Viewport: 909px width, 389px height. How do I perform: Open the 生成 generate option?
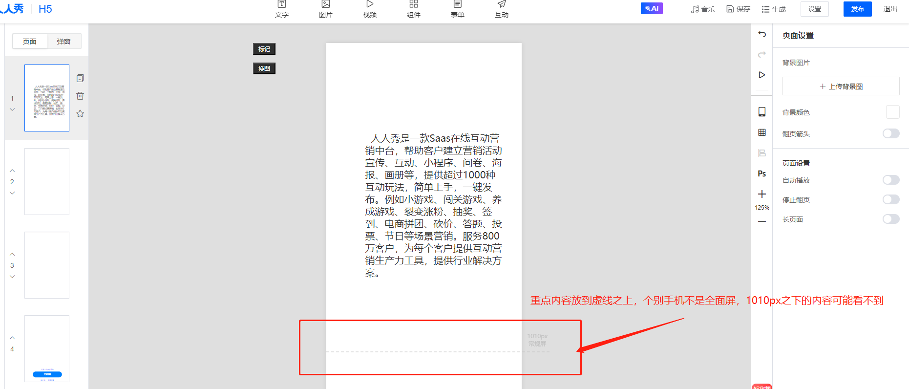[x=774, y=9]
